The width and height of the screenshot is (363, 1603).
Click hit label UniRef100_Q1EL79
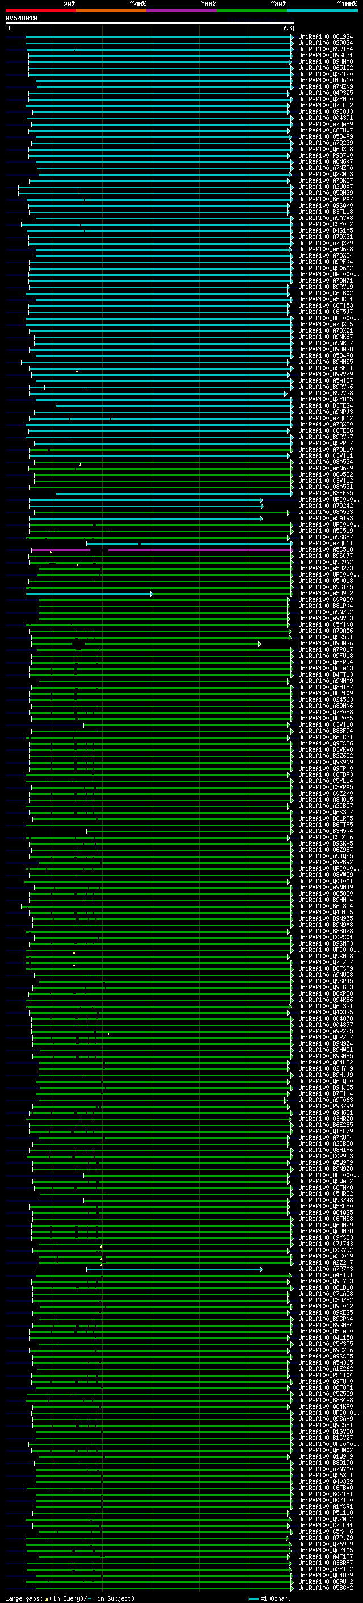(326, 1131)
